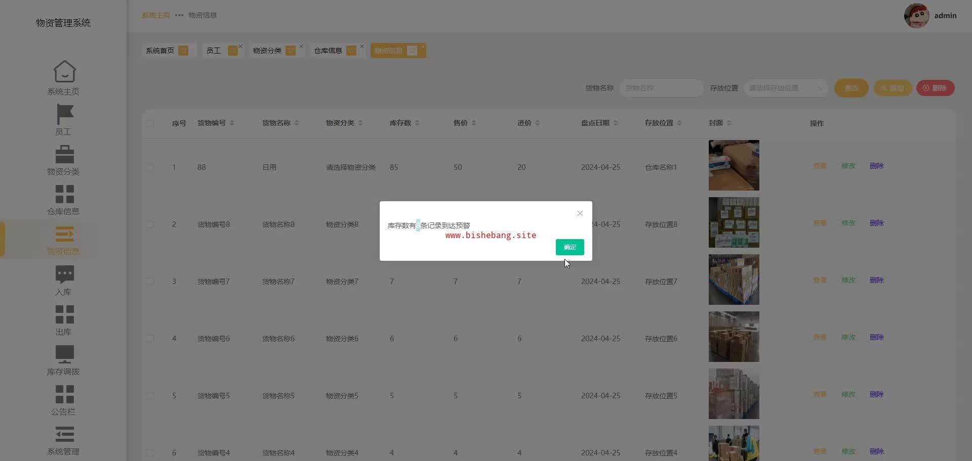Image resolution: width=972 pixels, height=461 pixels.
Task: Click the admin avatar picture
Action: click(916, 16)
